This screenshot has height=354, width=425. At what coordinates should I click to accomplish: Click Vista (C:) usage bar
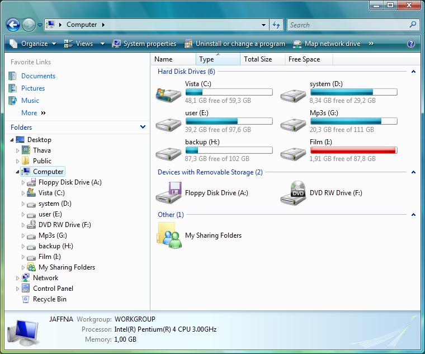point(229,92)
